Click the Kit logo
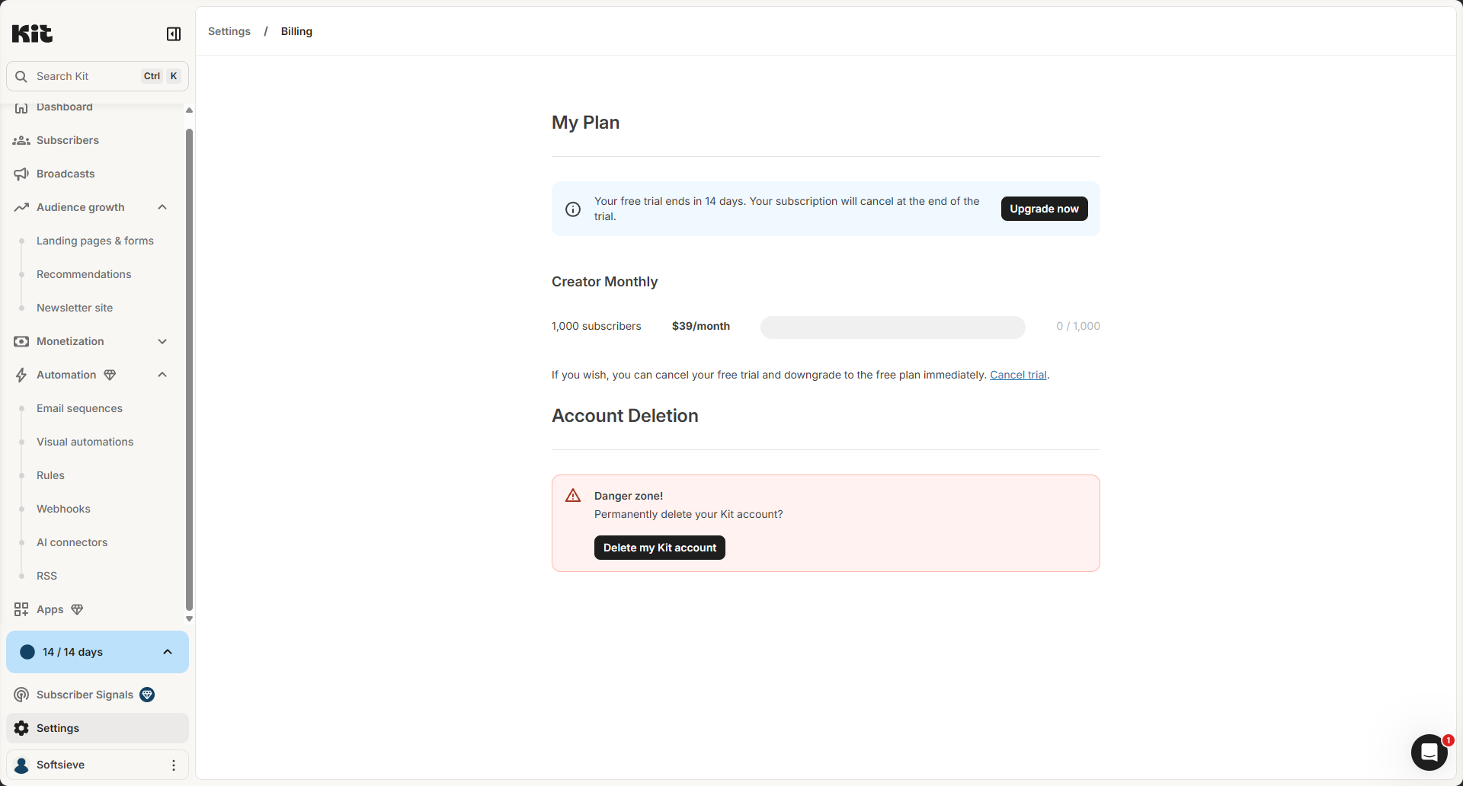This screenshot has width=1463, height=786. tap(32, 34)
